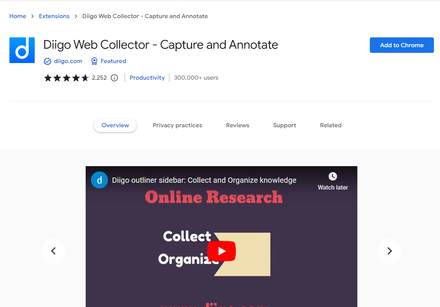
Task: Click Add to Chrome
Action: click(x=402, y=45)
